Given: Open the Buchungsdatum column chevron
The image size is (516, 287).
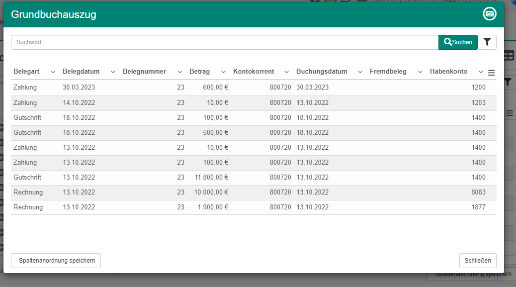Looking at the screenshot, I should click(x=359, y=72).
